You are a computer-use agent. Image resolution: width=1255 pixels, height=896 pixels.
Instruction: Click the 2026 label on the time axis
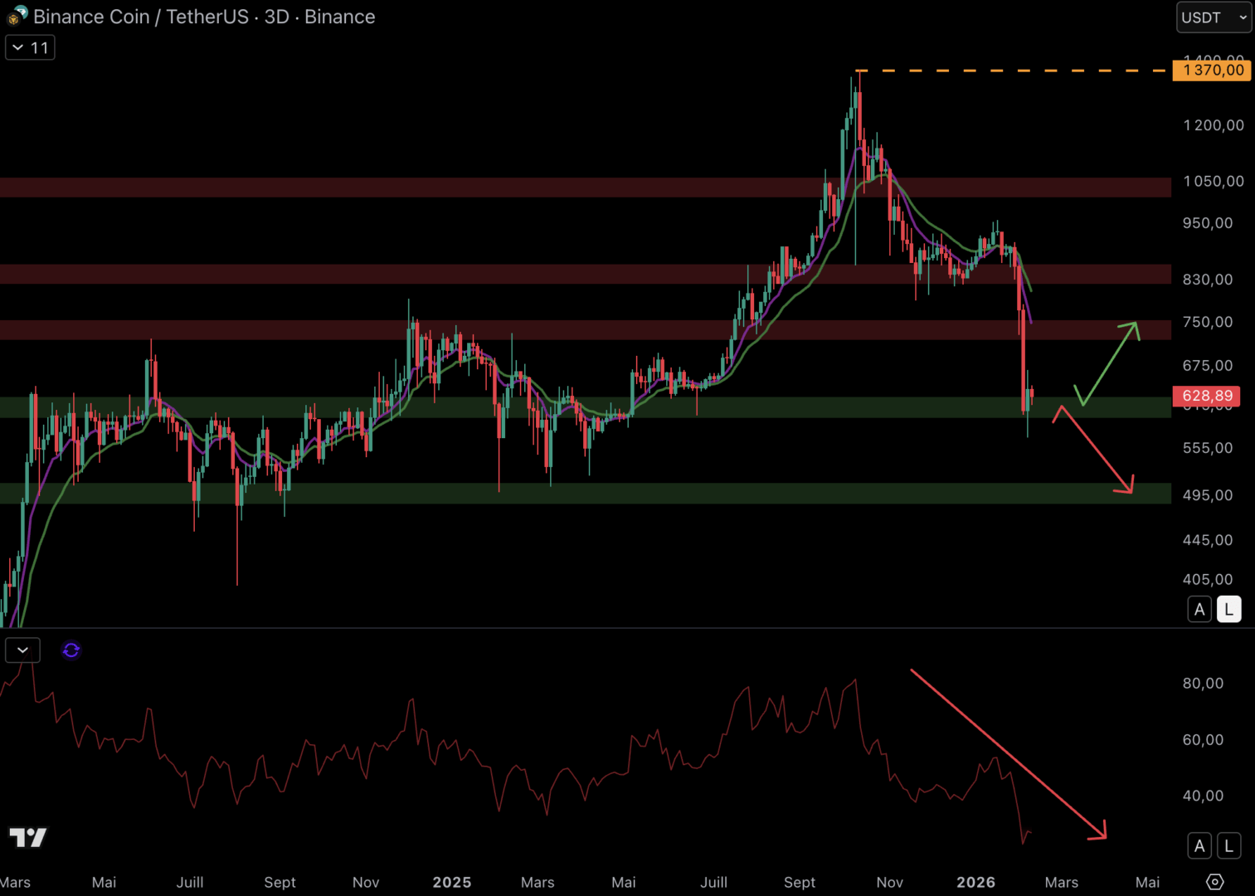(975, 882)
